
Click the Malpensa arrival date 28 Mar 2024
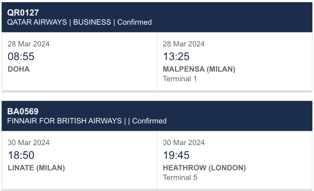pyautogui.click(x=184, y=44)
